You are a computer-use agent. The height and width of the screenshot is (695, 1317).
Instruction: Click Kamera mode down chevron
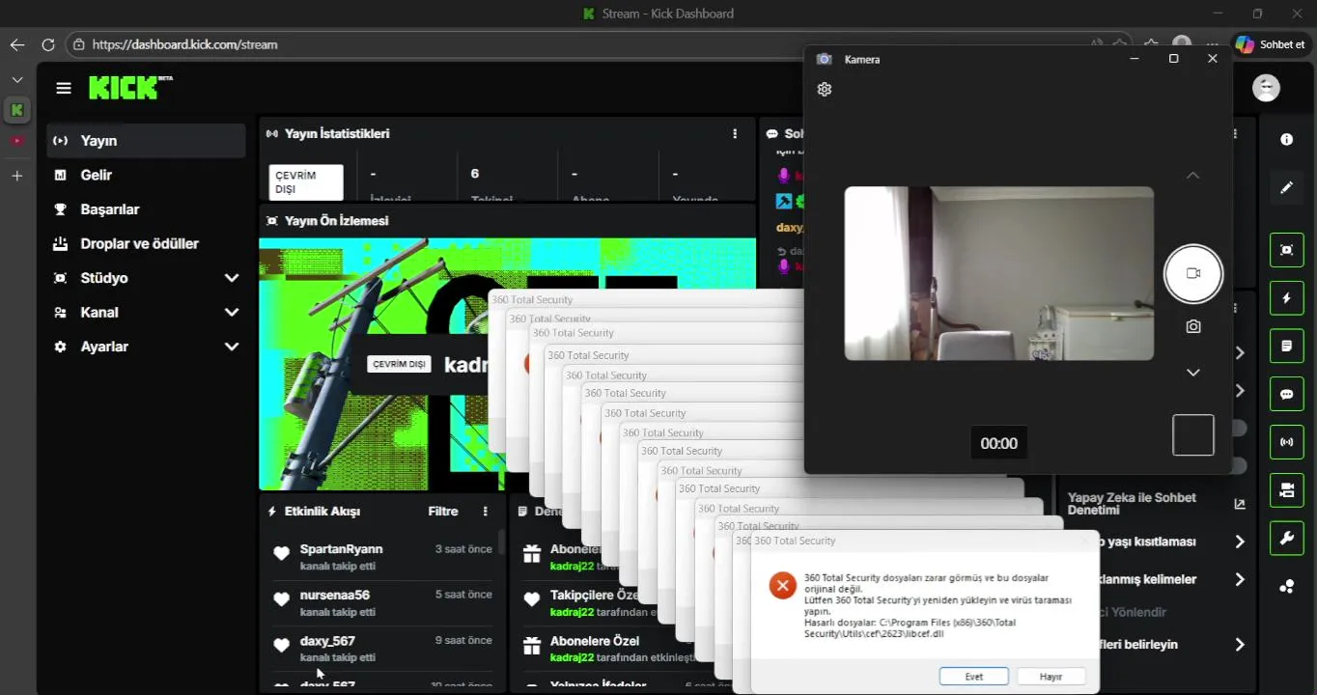1193,373
